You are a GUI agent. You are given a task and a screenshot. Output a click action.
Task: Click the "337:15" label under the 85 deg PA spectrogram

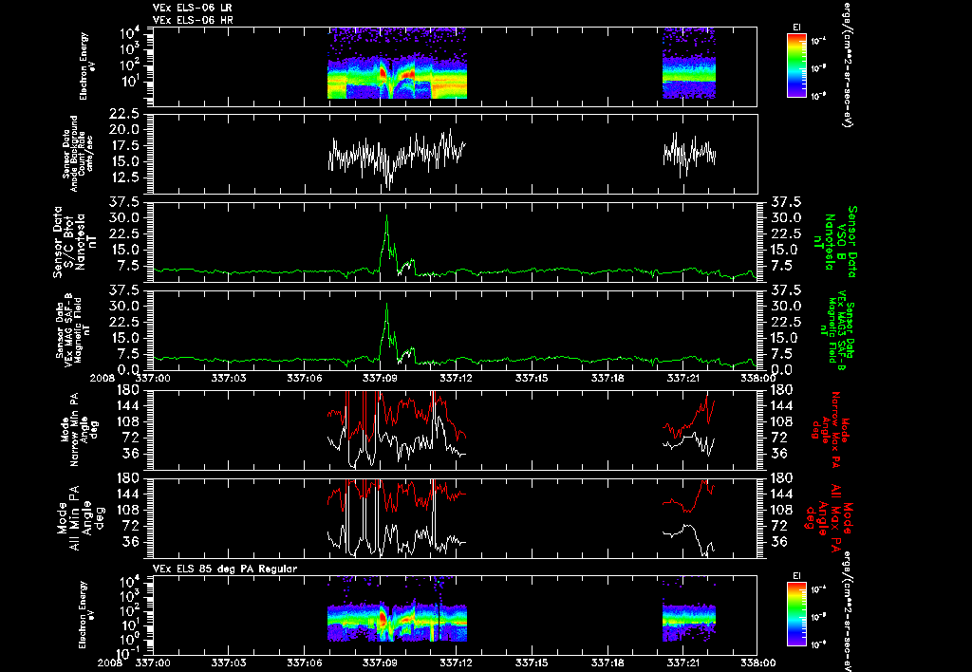(x=531, y=663)
